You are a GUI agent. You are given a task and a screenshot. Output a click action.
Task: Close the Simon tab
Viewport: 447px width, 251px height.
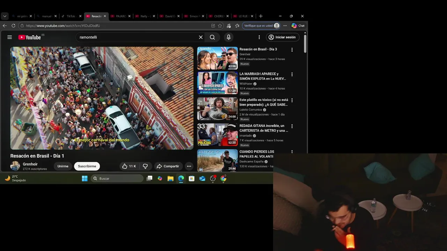203,16
